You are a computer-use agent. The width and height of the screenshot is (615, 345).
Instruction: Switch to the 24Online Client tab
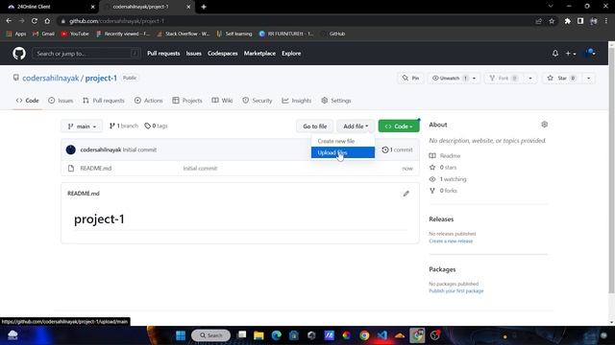pos(49,7)
